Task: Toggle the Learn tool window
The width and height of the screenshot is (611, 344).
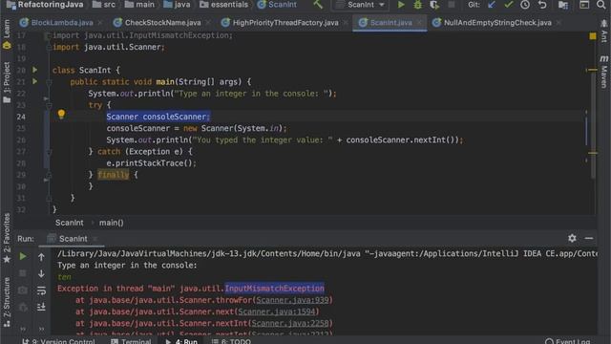Action: (7, 34)
